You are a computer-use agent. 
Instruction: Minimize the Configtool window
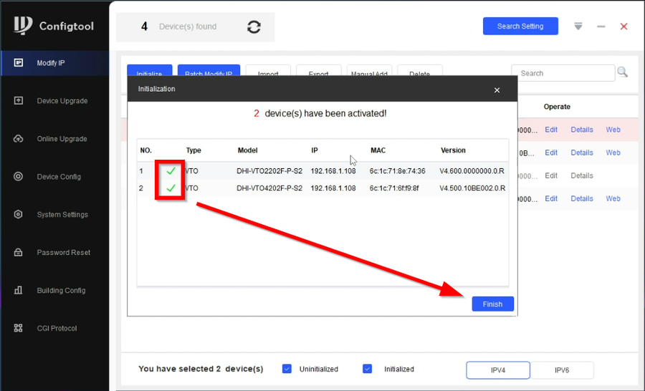pos(601,26)
